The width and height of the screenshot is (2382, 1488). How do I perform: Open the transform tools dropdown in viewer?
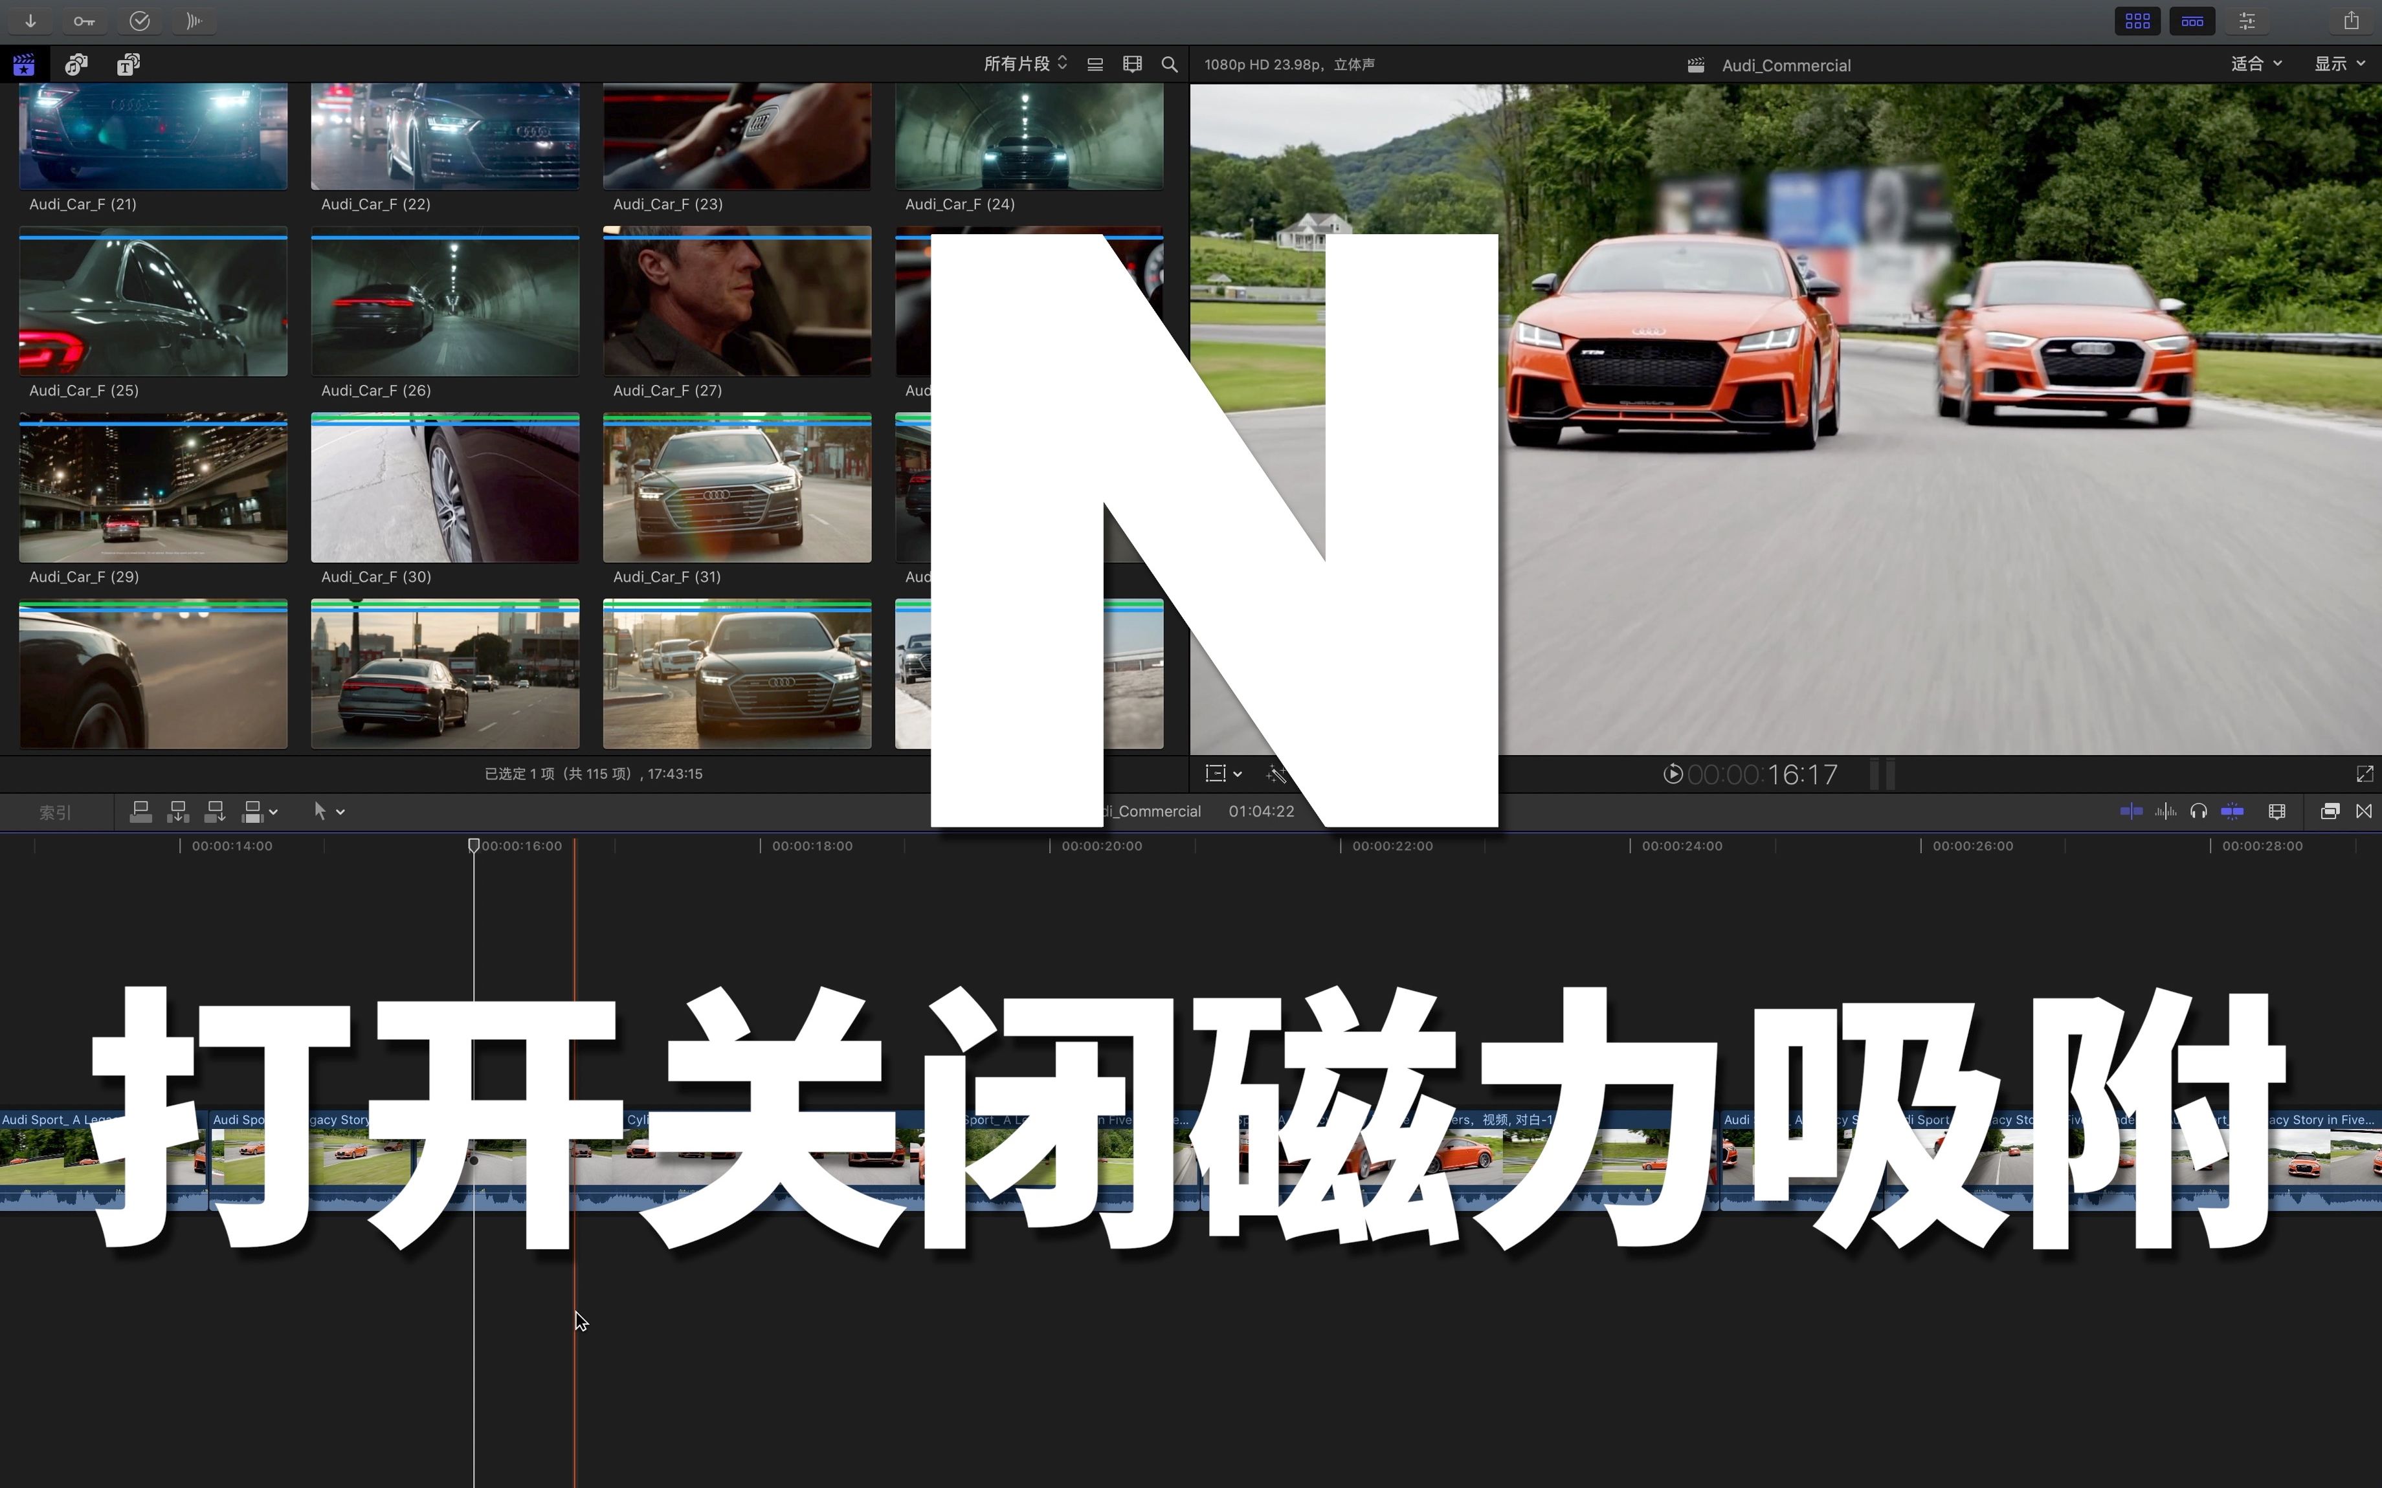[1223, 774]
